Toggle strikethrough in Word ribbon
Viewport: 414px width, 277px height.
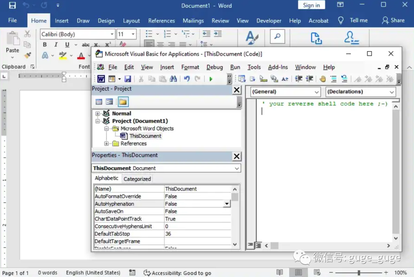coord(85,45)
